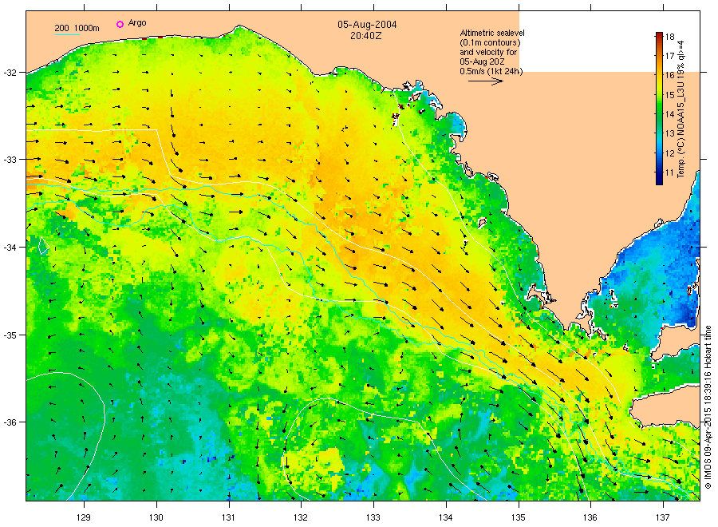Viewport: 718px width, 527px height.
Task: Click the '11' colorbar tick label
Action: coord(669,172)
